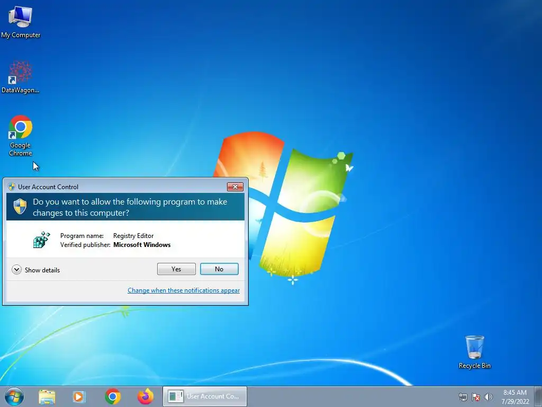The height and width of the screenshot is (407, 542).
Task: Click the Windows Start orb
Action: [14, 396]
